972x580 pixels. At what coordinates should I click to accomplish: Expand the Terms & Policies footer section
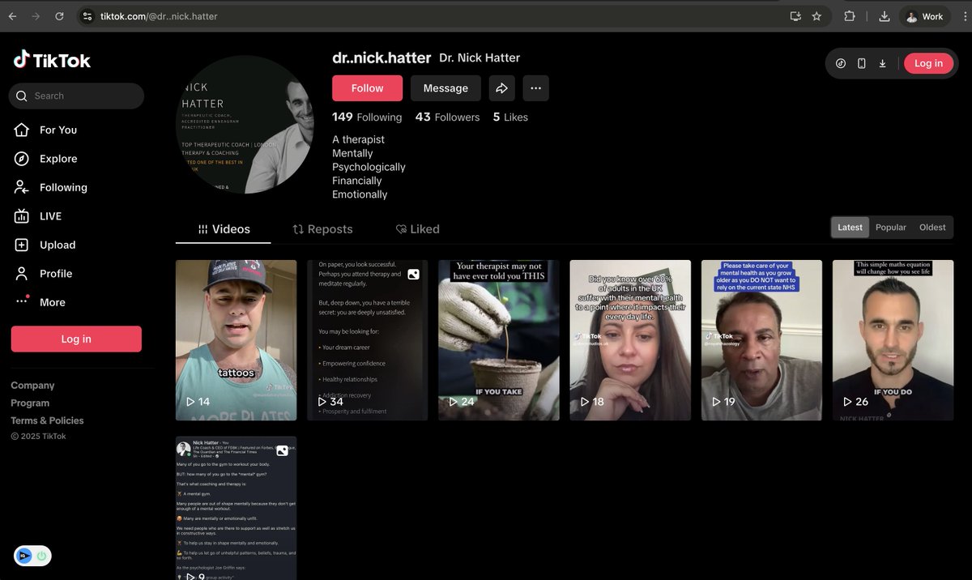tap(47, 420)
